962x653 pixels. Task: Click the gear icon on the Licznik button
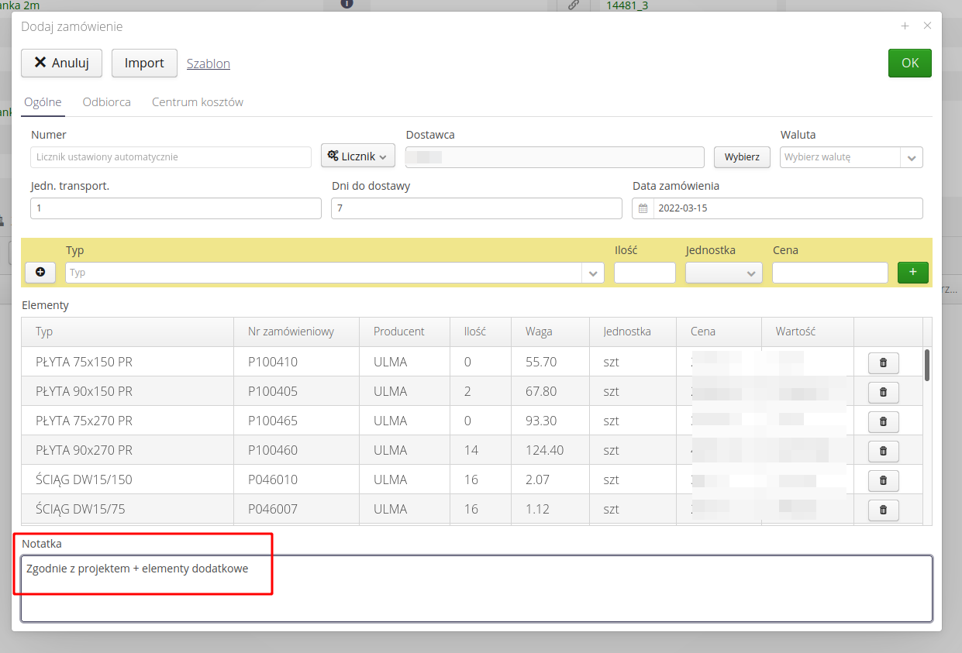(x=339, y=155)
